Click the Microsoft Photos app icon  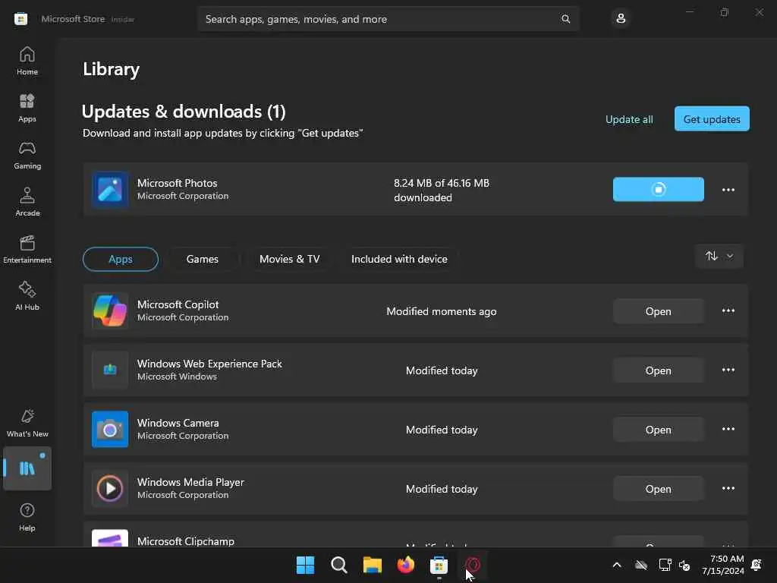pos(110,189)
